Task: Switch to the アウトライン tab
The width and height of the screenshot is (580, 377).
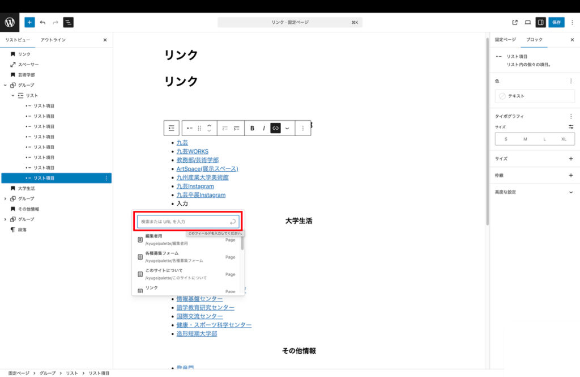Action: click(x=53, y=40)
